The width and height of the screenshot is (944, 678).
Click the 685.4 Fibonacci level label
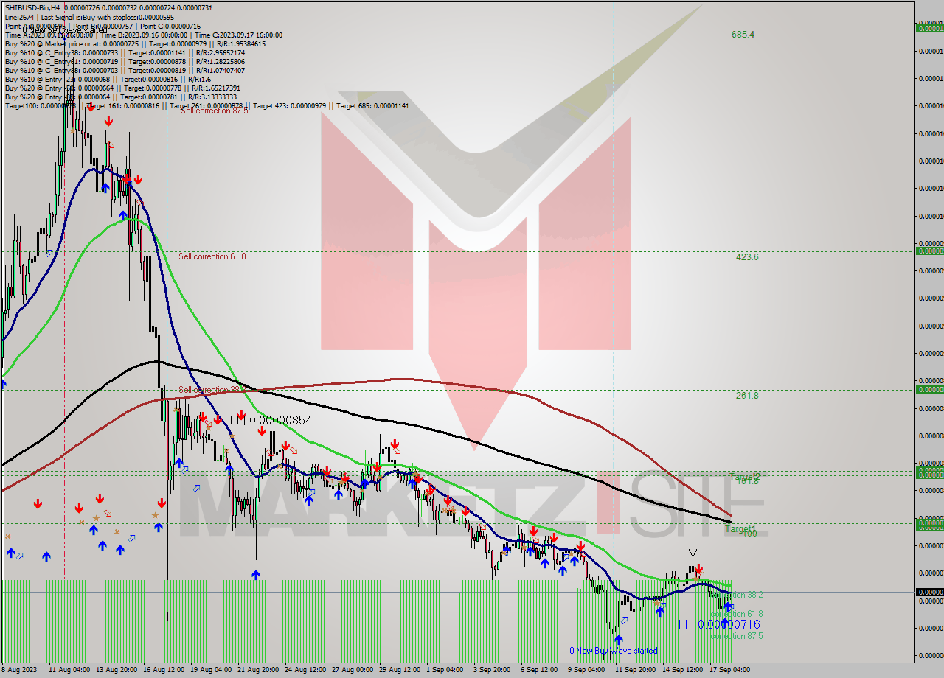click(x=743, y=35)
